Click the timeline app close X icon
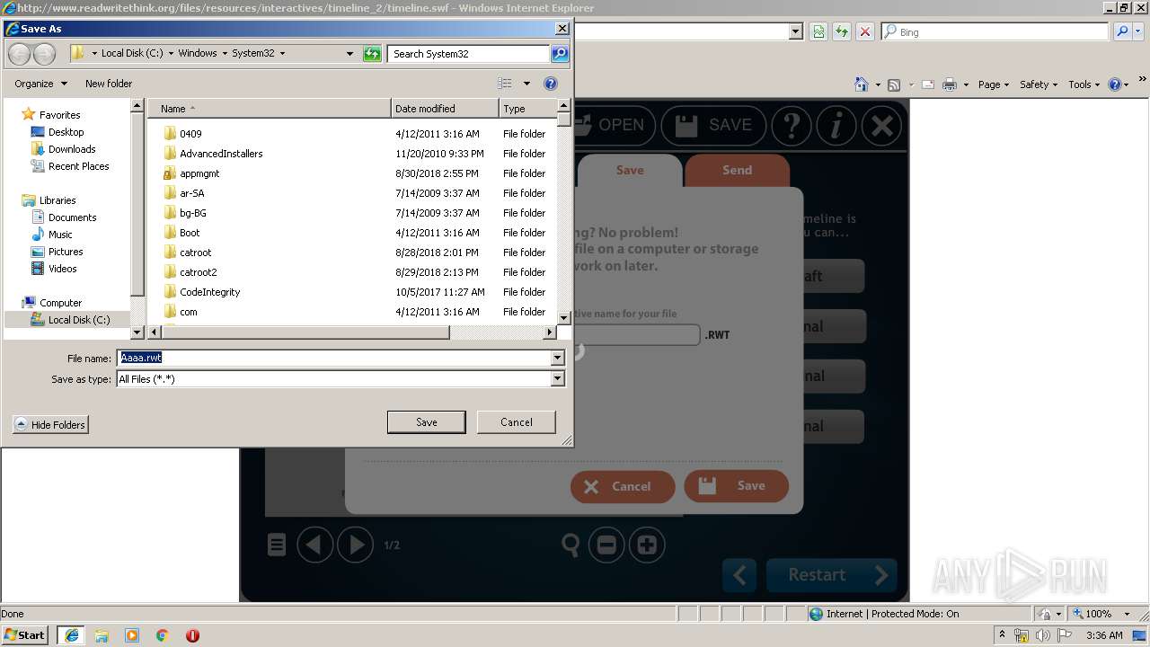1150x647 pixels. pos(882,126)
